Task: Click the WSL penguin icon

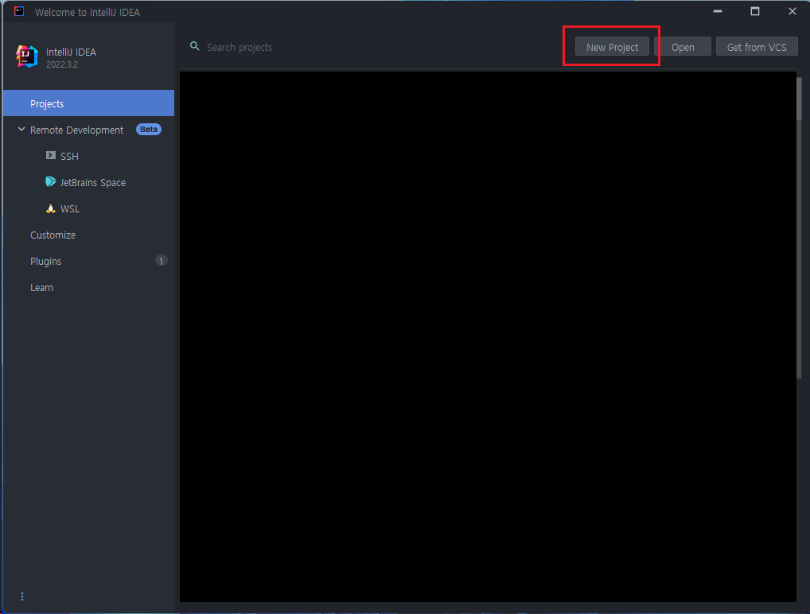Action: (x=51, y=208)
